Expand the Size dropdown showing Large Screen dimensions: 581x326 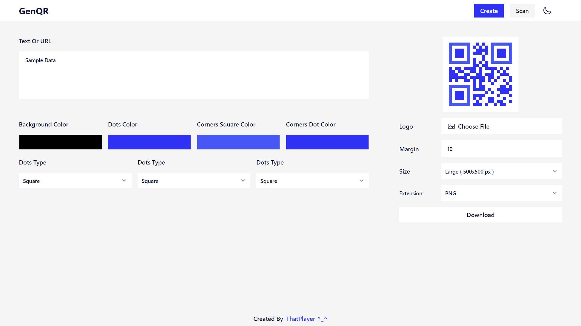point(502,171)
